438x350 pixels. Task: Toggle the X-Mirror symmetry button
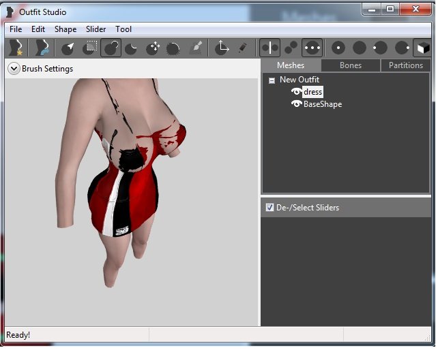269,48
